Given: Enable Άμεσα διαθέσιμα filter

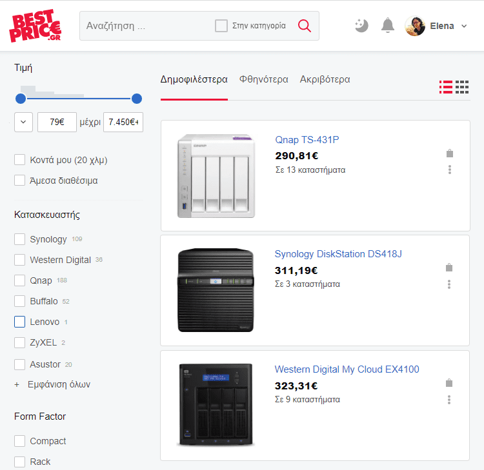Looking at the screenshot, I should pyautogui.click(x=20, y=180).
